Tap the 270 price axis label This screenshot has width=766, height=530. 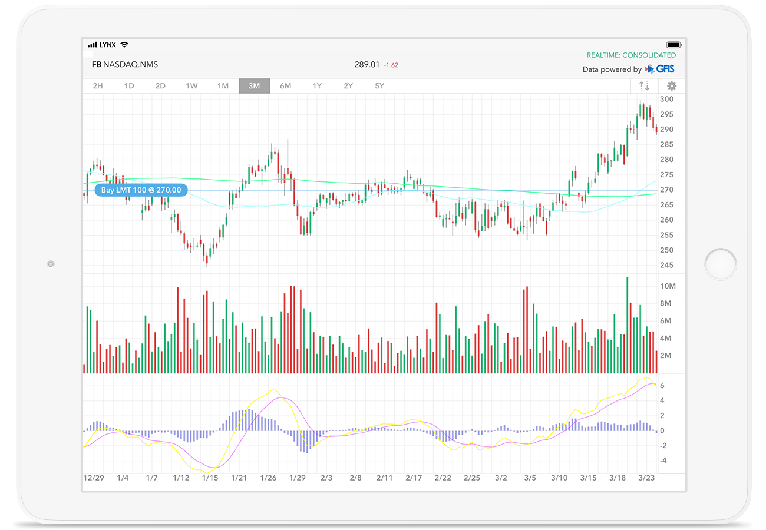click(666, 190)
